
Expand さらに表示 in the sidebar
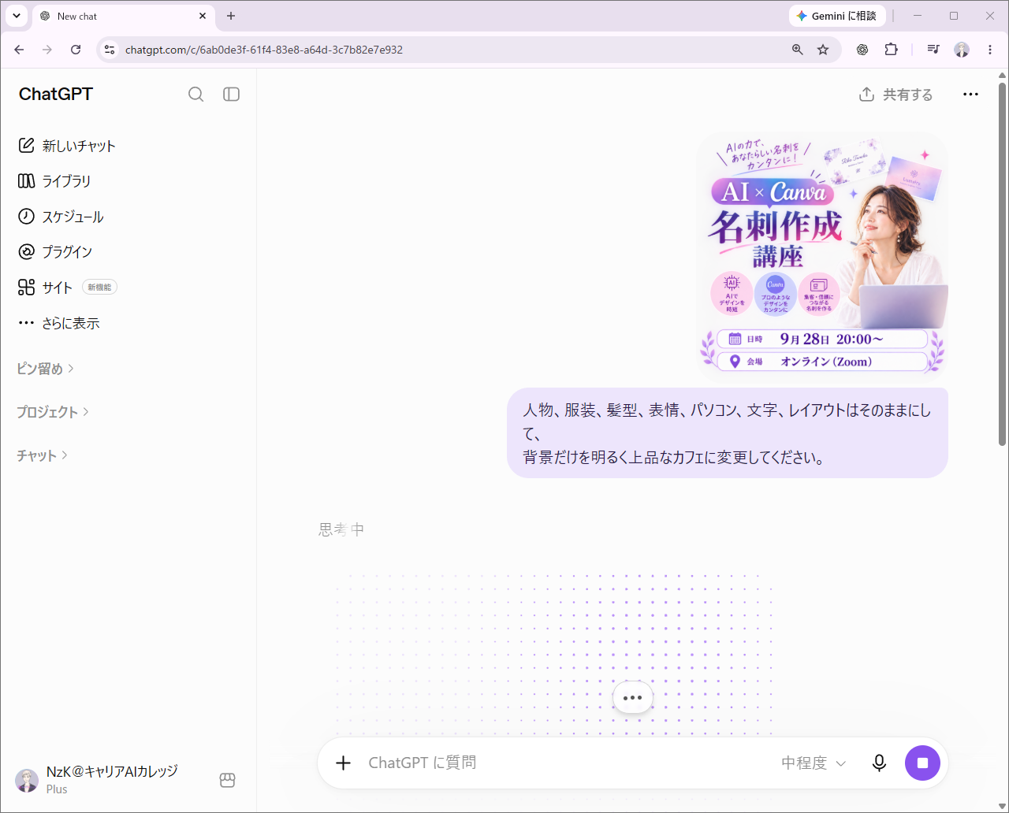click(59, 323)
